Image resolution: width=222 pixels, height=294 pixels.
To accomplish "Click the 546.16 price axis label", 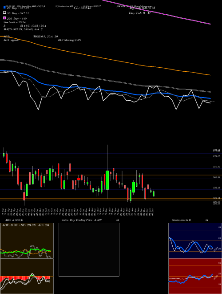I will [x=217, y=177].
